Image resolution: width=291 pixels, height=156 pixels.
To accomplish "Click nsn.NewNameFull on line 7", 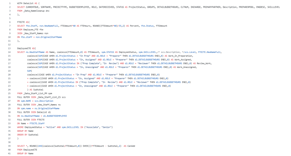I will [49, 26].
